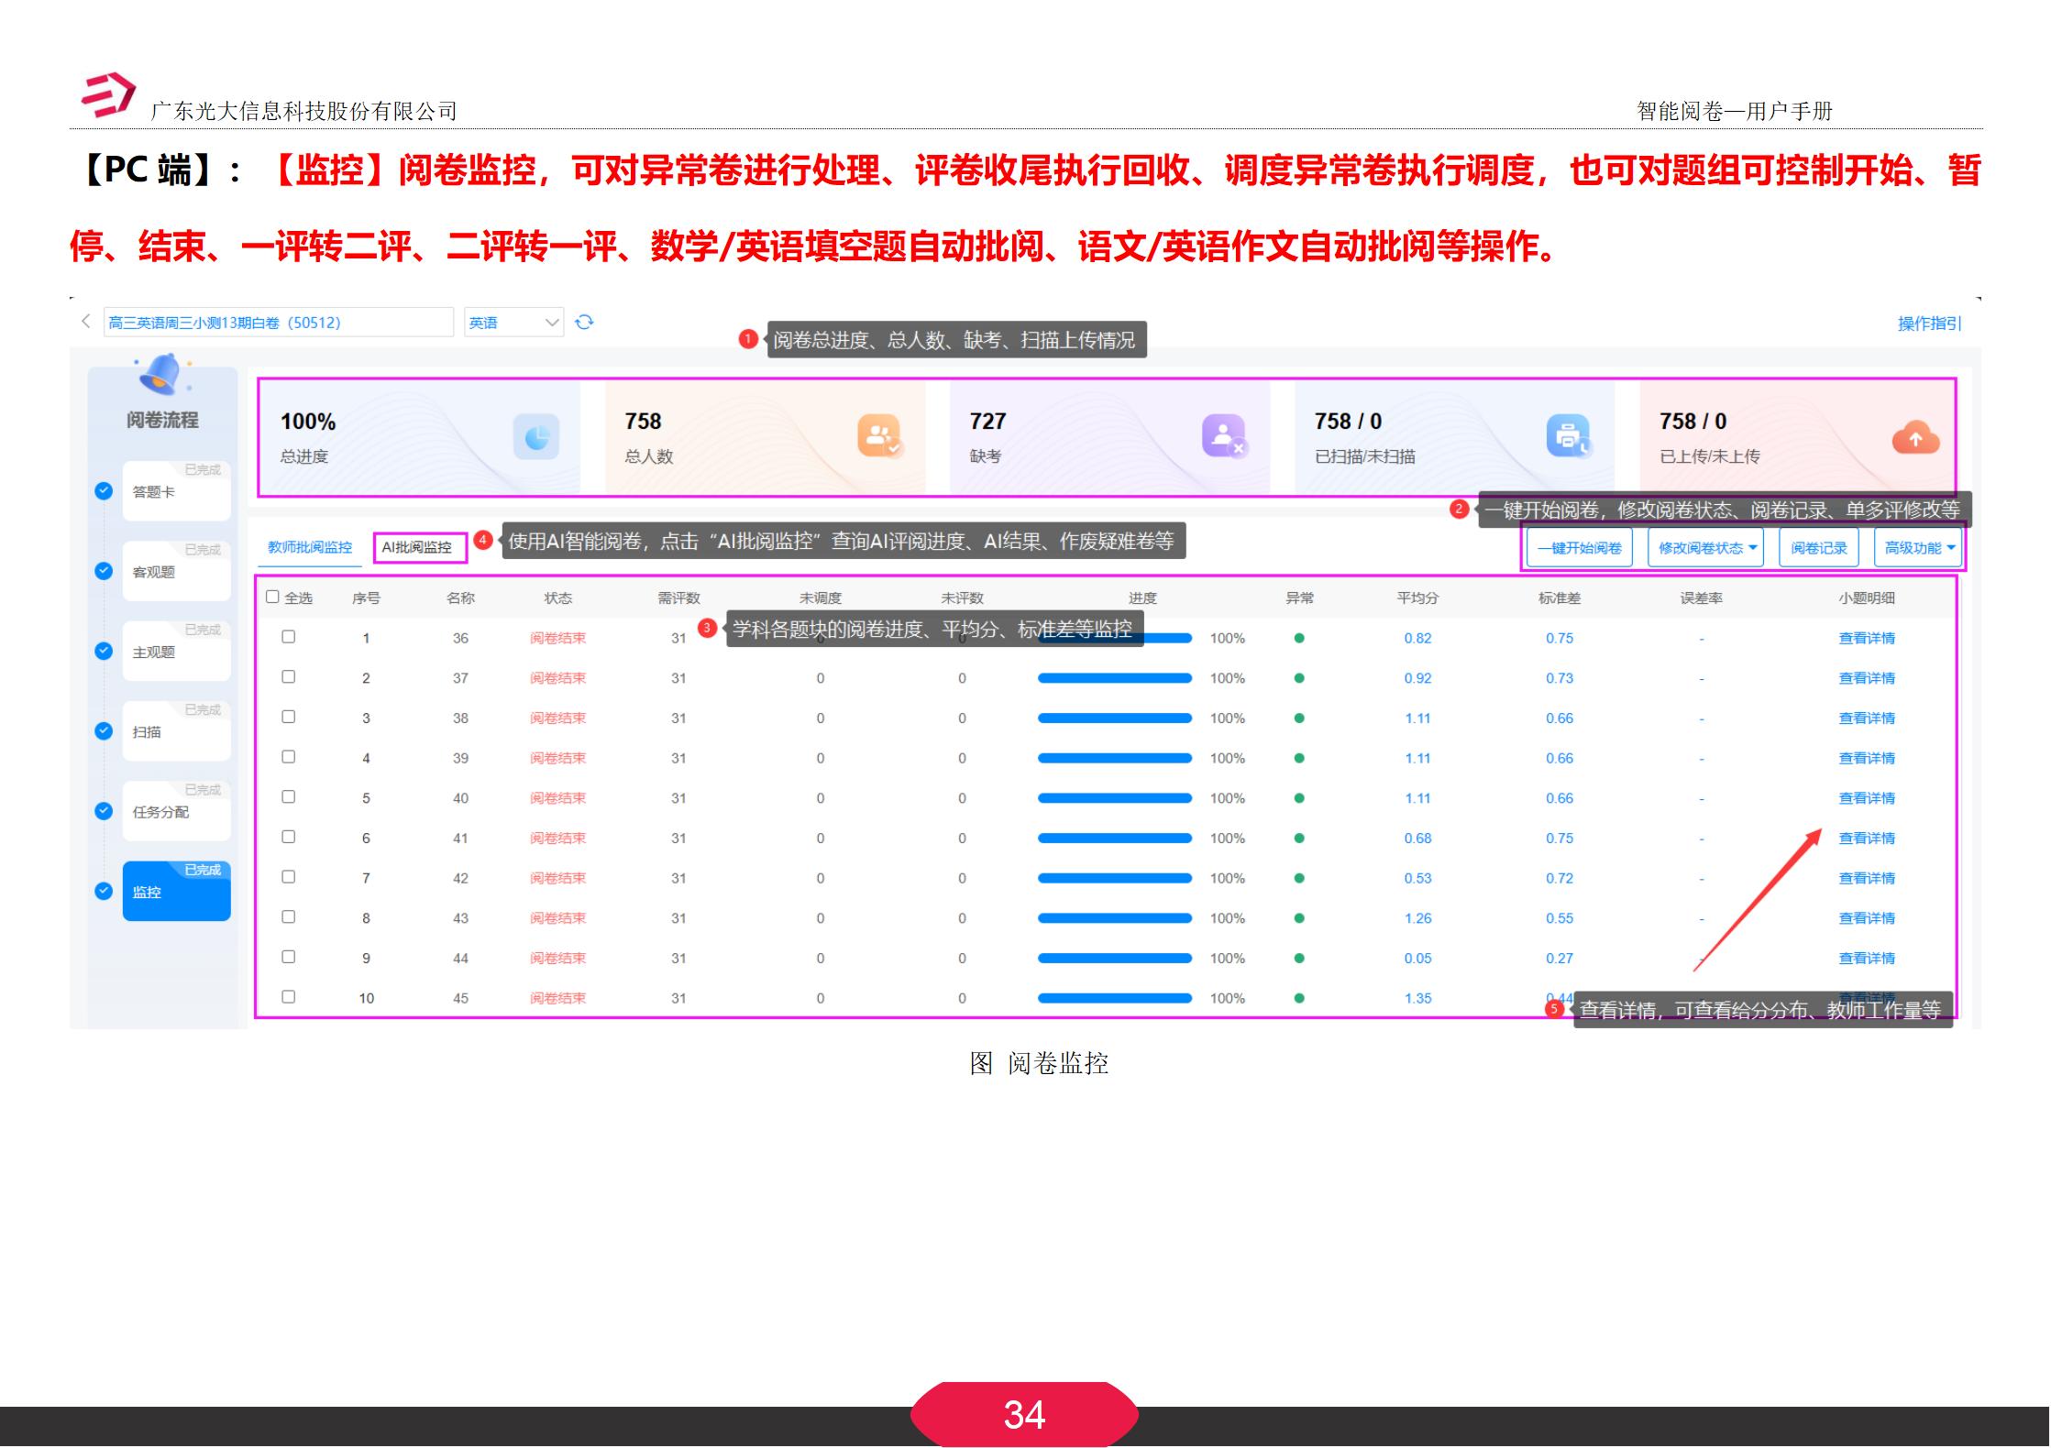Click the 一键开始阅卷 button

(1579, 546)
